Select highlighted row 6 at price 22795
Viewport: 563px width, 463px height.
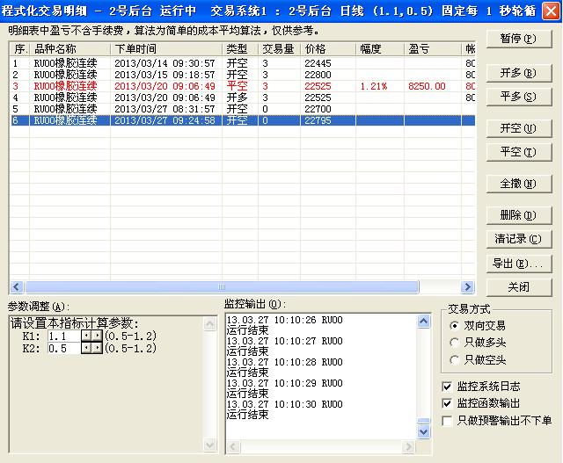pyautogui.click(x=243, y=120)
